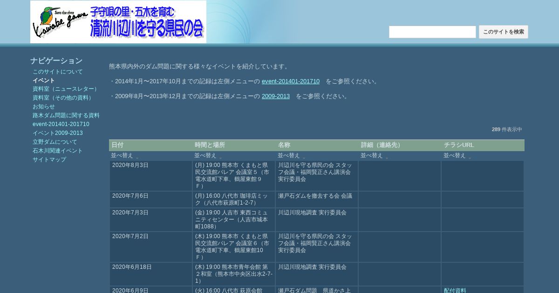The height and width of the screenshot is (293, 559).
Task: Click the Kawabe gawa site logo banner
Action: coord(118,22)
